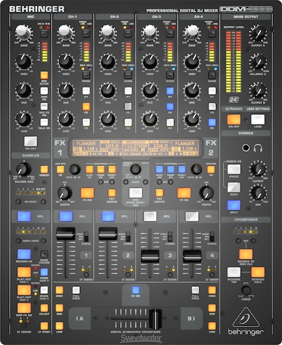Image resolution: width=282 pixels, height=345 pixels.
Task: Toggle the CH-1 PFL button
Action: [x=66, y=216]
